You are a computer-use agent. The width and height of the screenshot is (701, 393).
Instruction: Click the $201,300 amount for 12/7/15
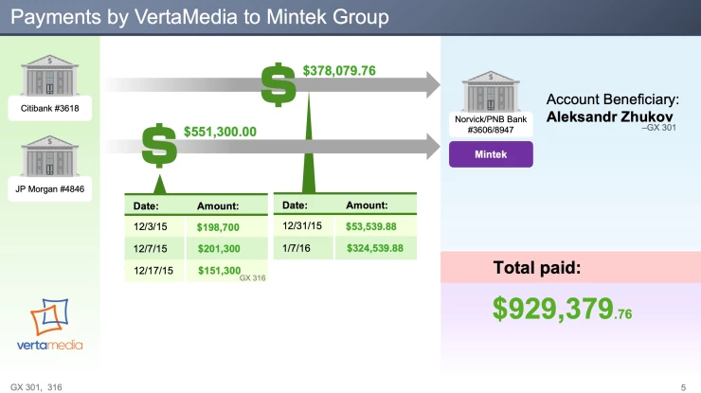[218, 249]
